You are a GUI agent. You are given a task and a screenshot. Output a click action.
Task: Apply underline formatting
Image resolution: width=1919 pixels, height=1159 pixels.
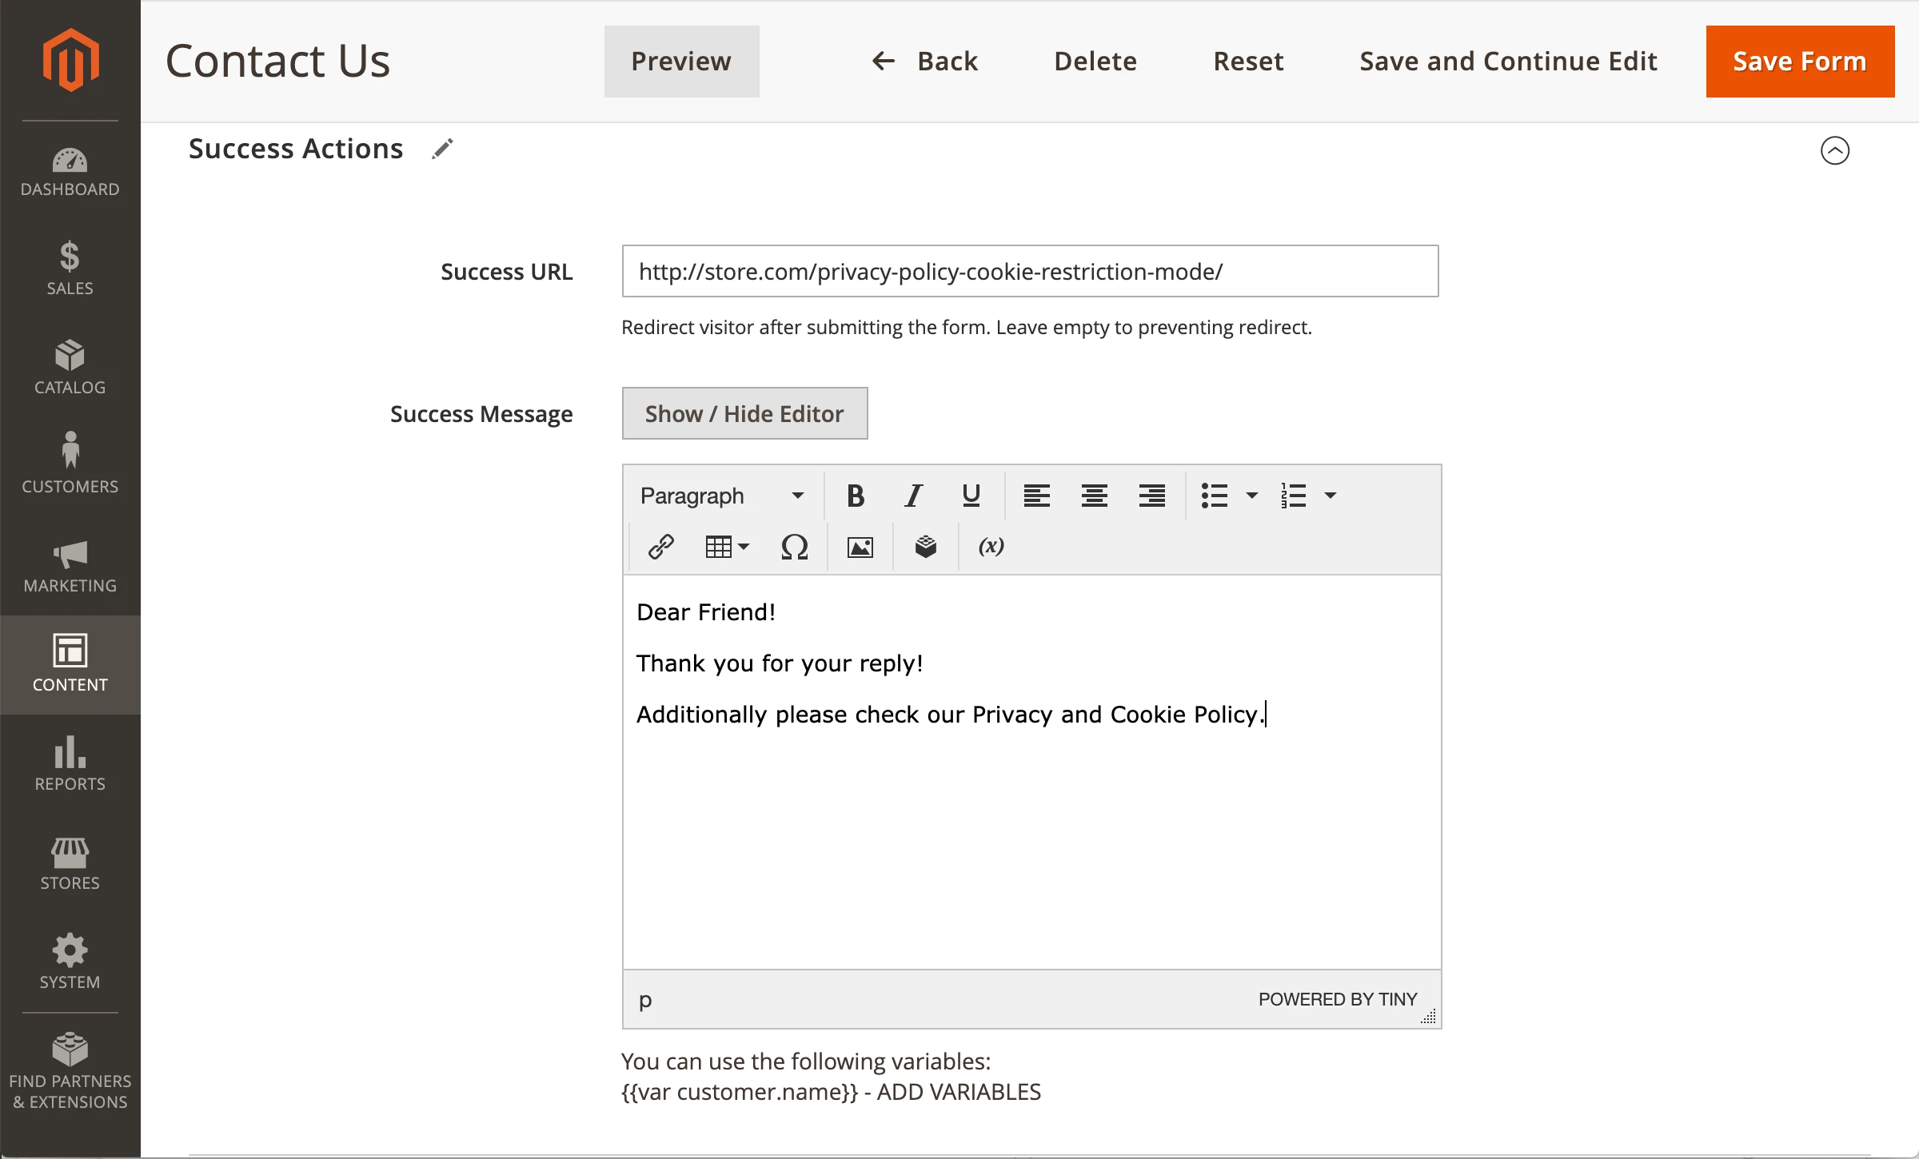(971, 496)
